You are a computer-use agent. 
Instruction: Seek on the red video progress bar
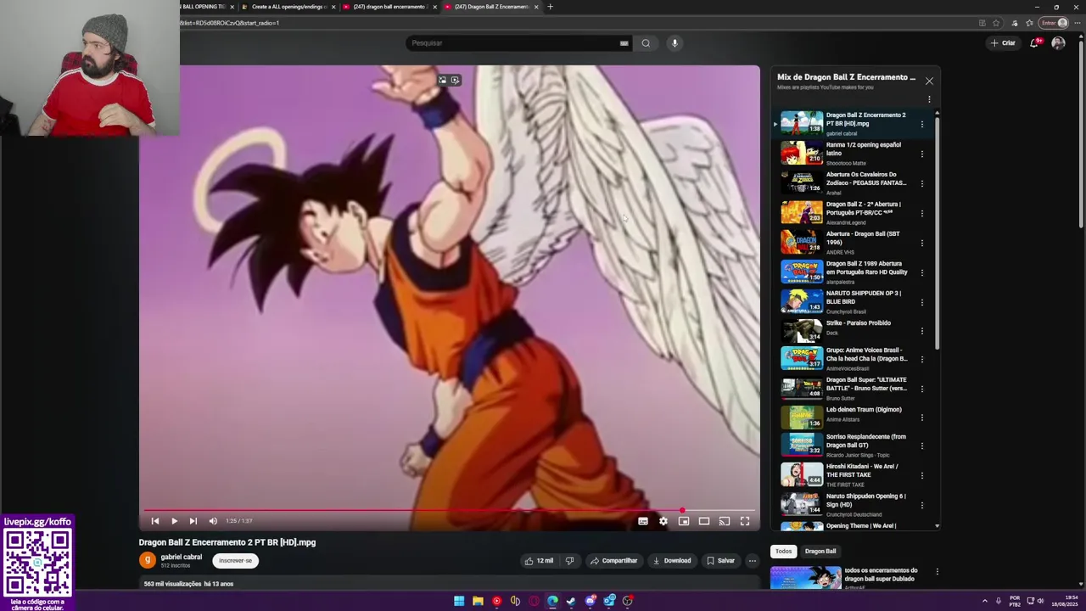pos(450,511)
